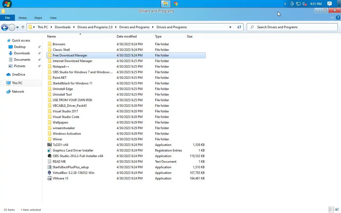The width and height of the screenshot is (341, 213).
Task: Select the StartIsBackPlusPlus_setup application
Action: (x=71, y=167)
